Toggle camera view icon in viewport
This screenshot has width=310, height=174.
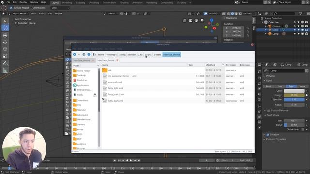tap(190, 20)
